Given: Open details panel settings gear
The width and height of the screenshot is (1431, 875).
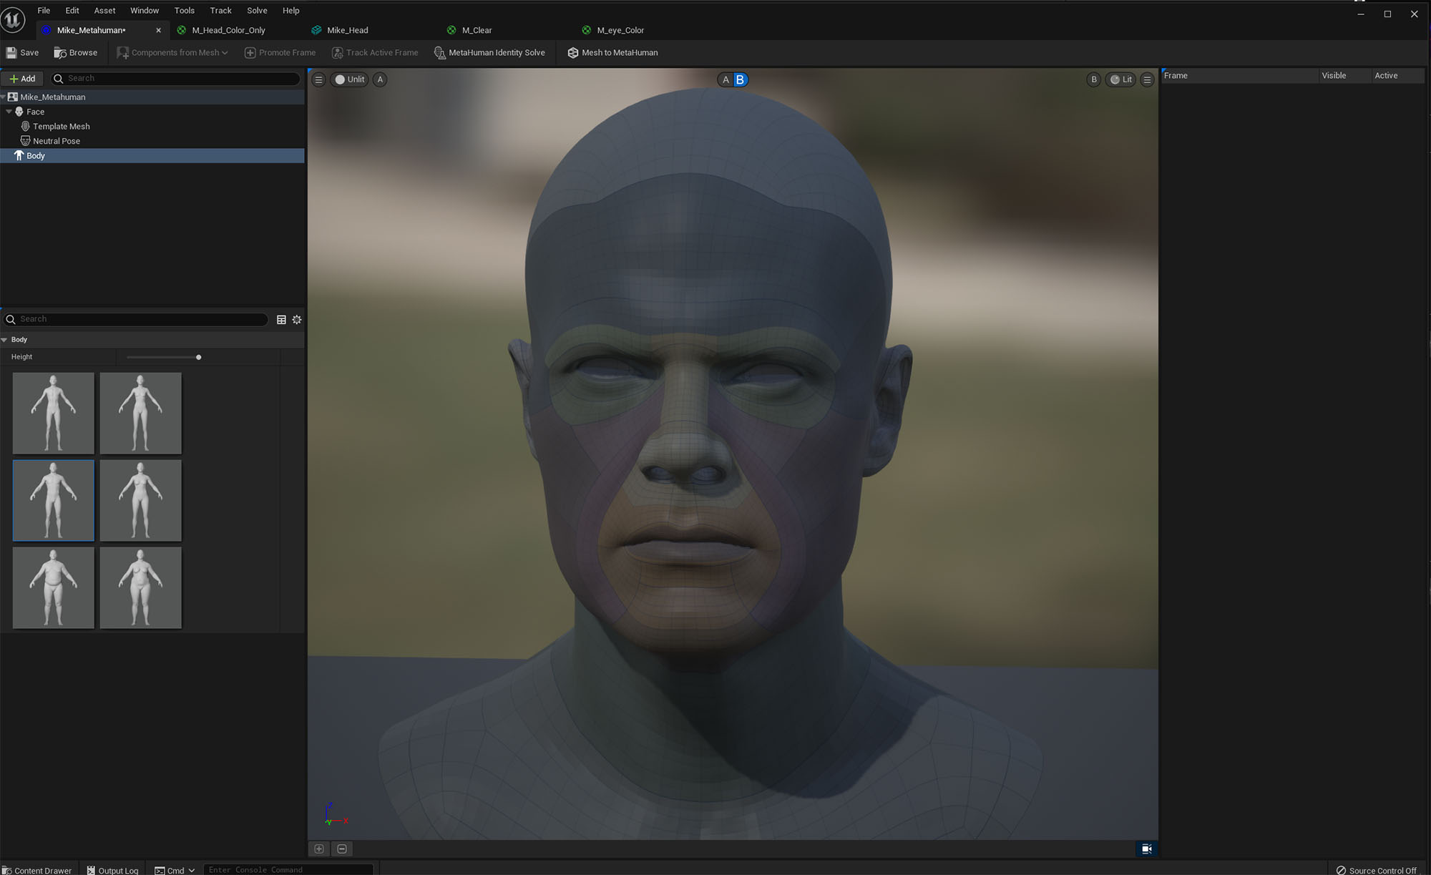Looking at the screenshot, I should click(x=297, y=320).
